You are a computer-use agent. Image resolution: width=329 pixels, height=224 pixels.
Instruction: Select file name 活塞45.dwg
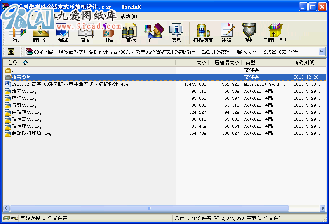point(24,91)
